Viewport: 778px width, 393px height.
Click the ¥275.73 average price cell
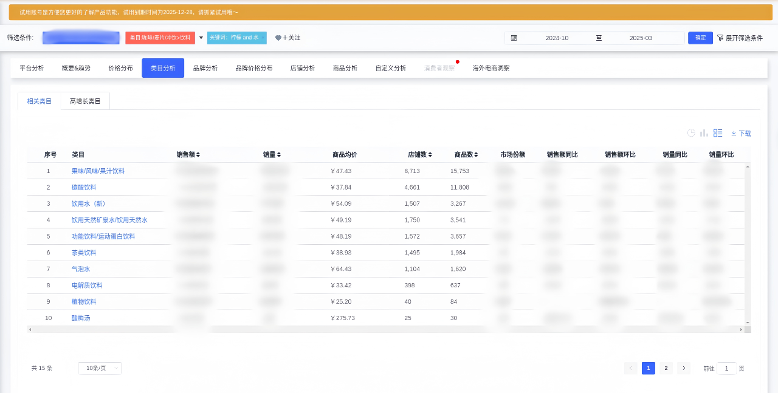(x=343, y=318)
